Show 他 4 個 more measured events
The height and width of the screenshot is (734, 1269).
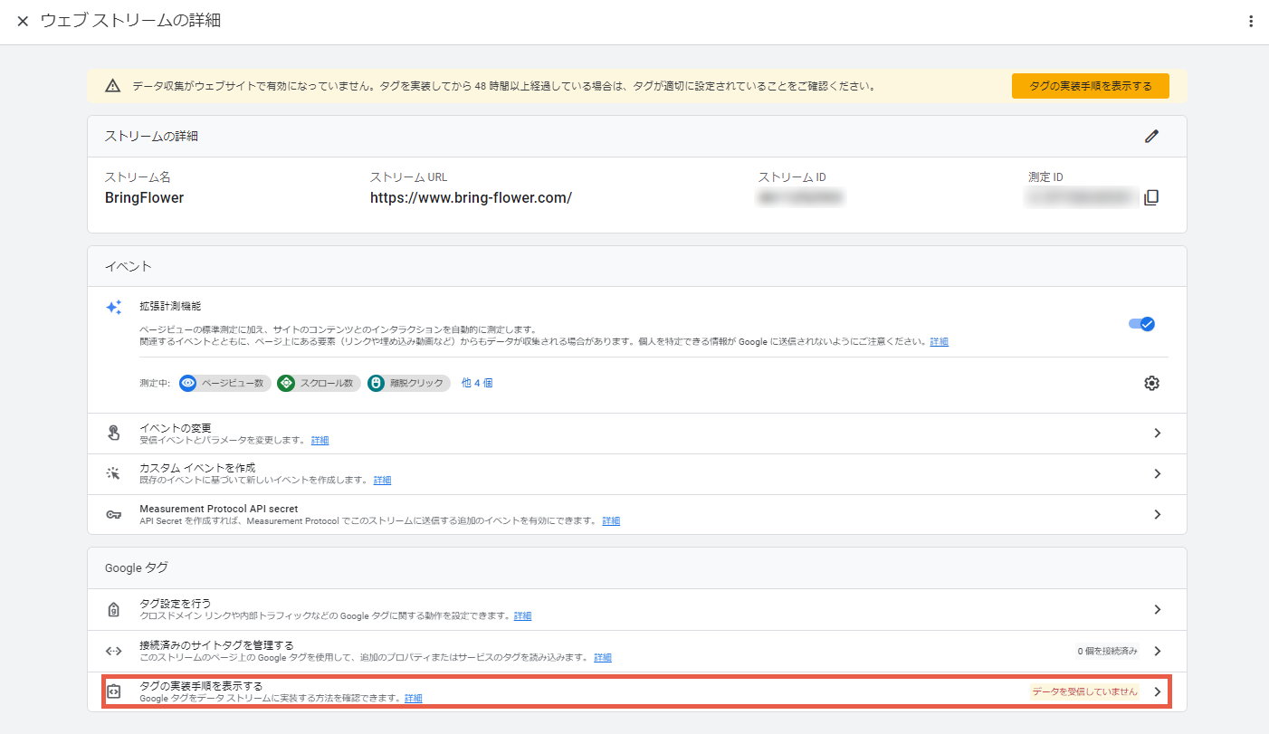click(x=477, y=383)
